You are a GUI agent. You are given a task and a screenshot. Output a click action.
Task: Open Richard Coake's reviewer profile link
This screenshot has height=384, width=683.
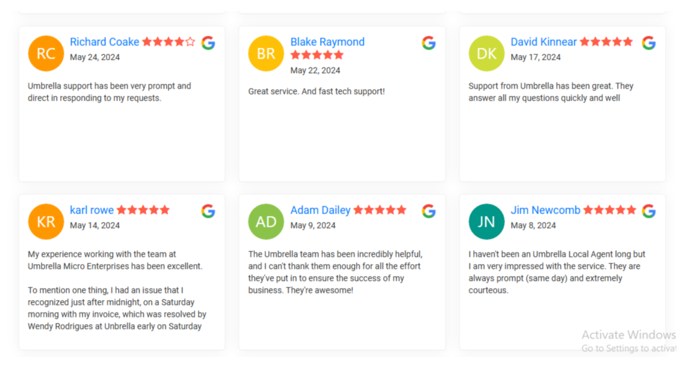[x=105, y=42]
